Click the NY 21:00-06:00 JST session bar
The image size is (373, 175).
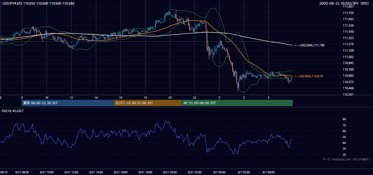tap(237, 103)
